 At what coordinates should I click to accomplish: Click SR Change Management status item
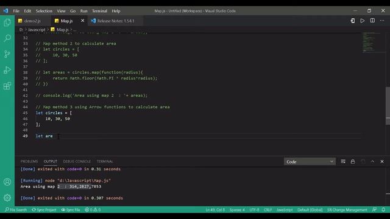[347, 210]
